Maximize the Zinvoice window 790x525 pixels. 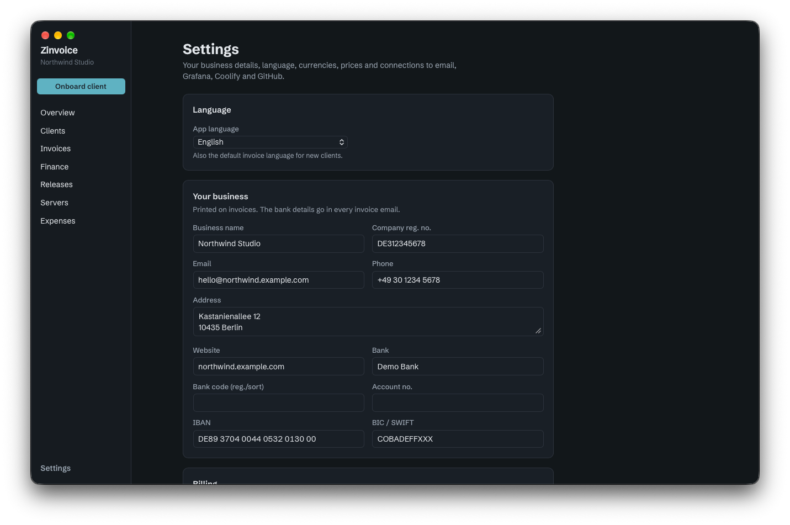71,35
